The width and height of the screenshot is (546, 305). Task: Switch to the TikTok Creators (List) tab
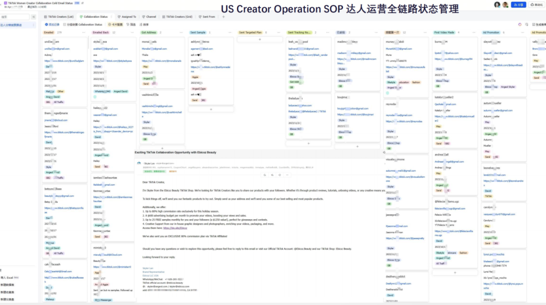click(x=59, y=17)
